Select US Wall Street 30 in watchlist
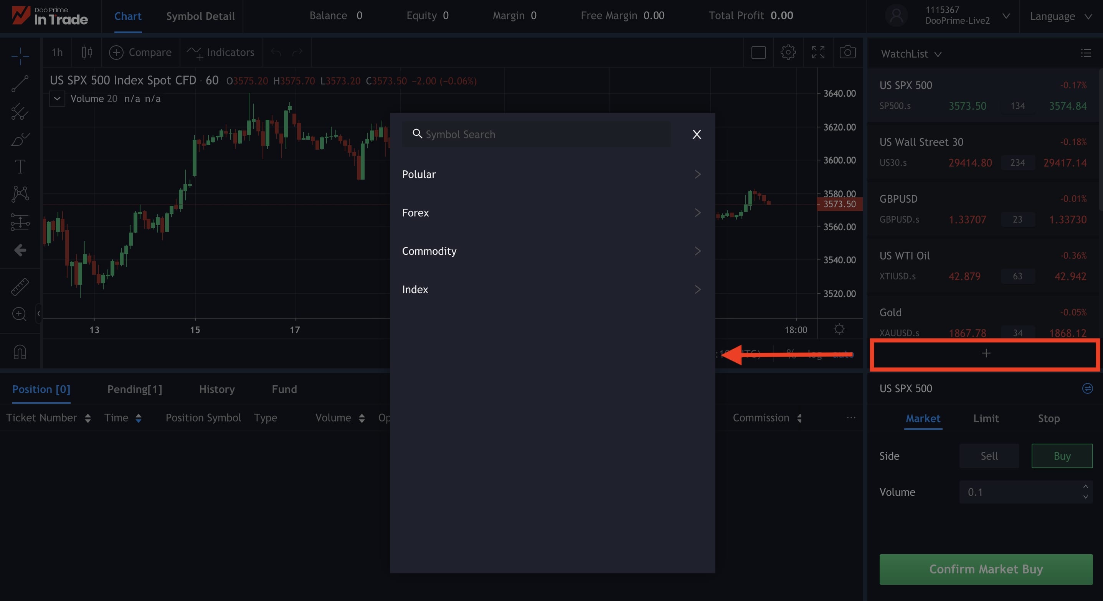Screen dimensions: 1103x601 (982, 152)
